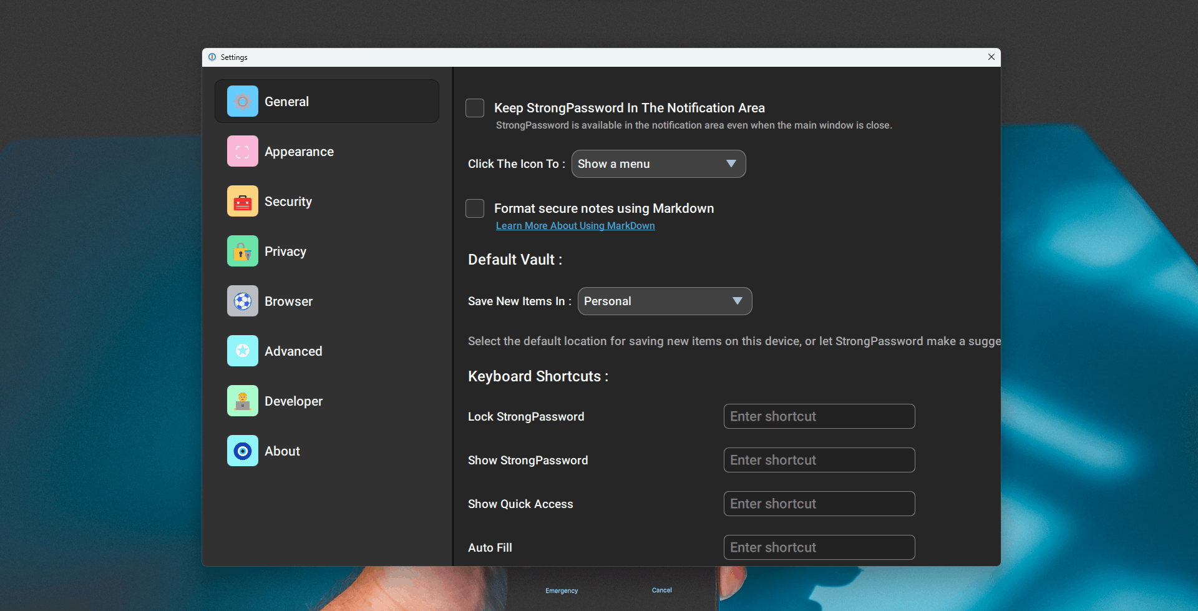
Task: Enable formatting secure notes using Markdown
Action: pos(474,208)
